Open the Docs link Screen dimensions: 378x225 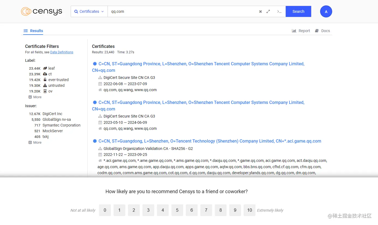point(322,31)
